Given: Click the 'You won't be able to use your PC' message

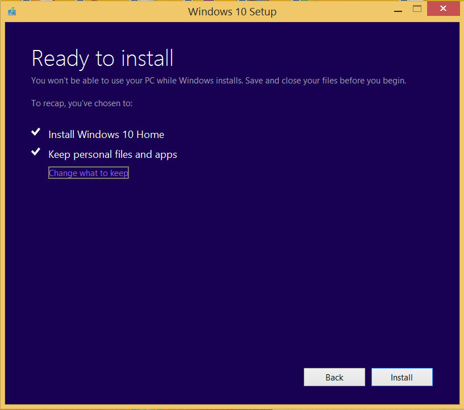Looking at the screenshot, I should click(219, 81).
